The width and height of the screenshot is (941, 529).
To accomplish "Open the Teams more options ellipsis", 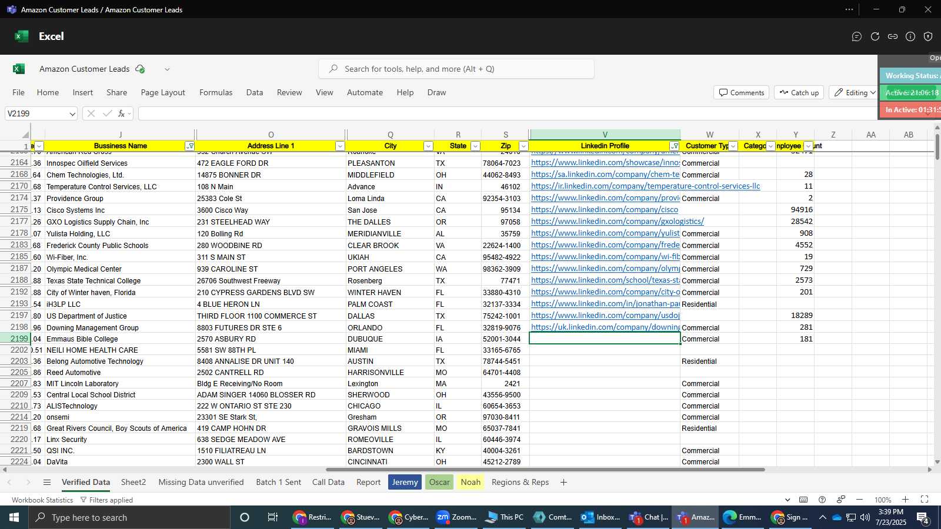I will [849, 9].
